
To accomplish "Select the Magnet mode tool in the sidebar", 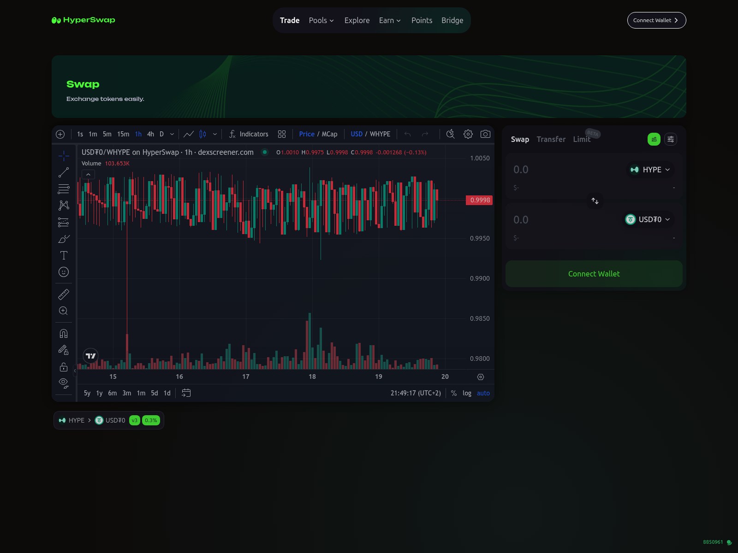I will tap(64, 333).
